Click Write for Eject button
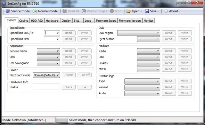The image size is (205, 125). pyautogui.click(x=185, y=39)
